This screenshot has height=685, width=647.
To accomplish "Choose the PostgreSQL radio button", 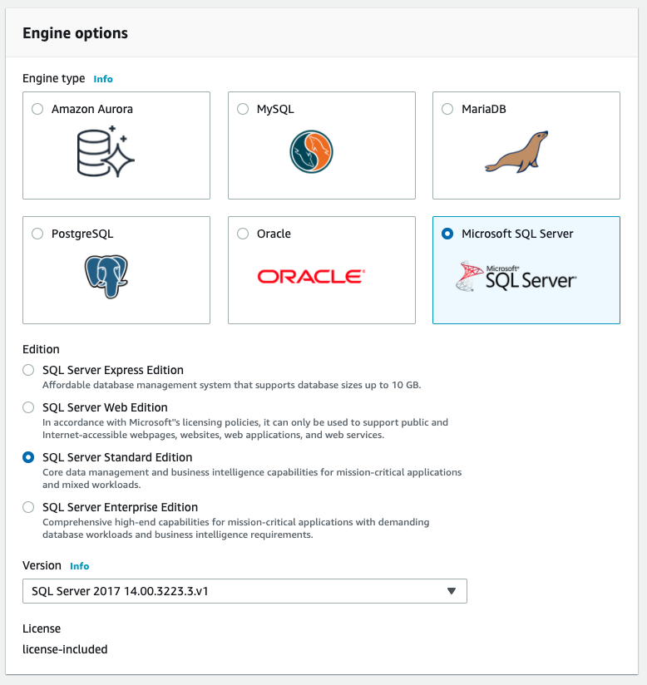I will coord(37,234).
